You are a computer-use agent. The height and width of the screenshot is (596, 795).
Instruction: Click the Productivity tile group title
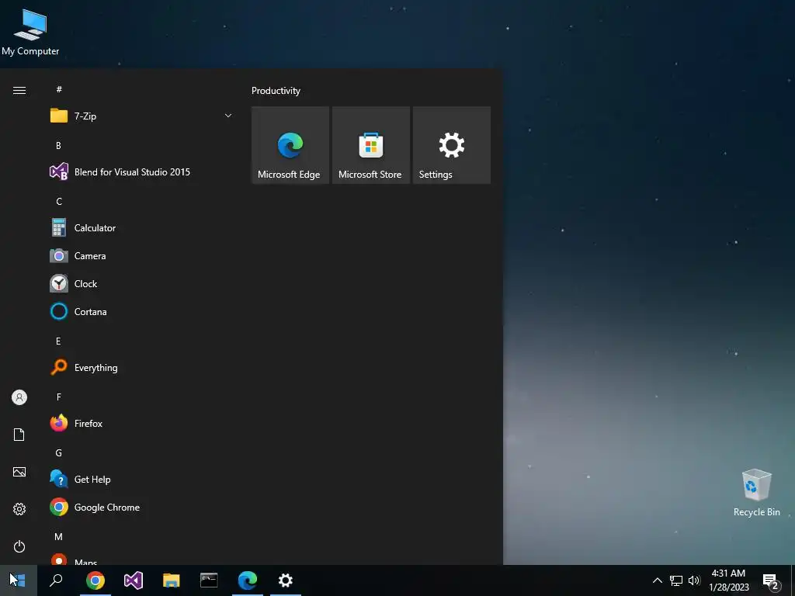tap(276, 91)
